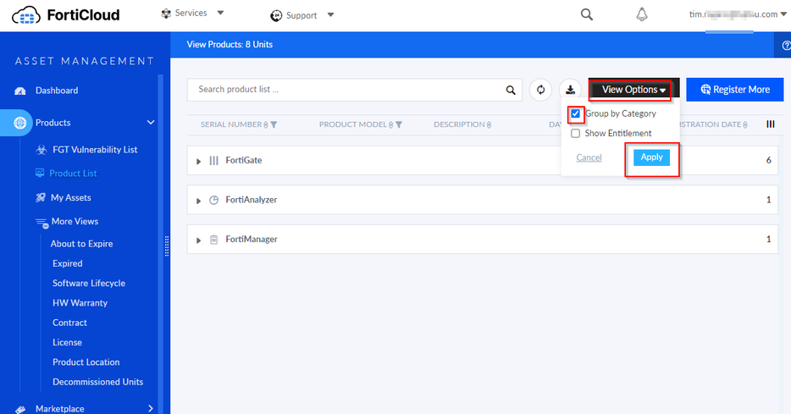Click the View Products: 8 Units title
The height and width of the screenshot is (414, 791).
coord(230,44)
